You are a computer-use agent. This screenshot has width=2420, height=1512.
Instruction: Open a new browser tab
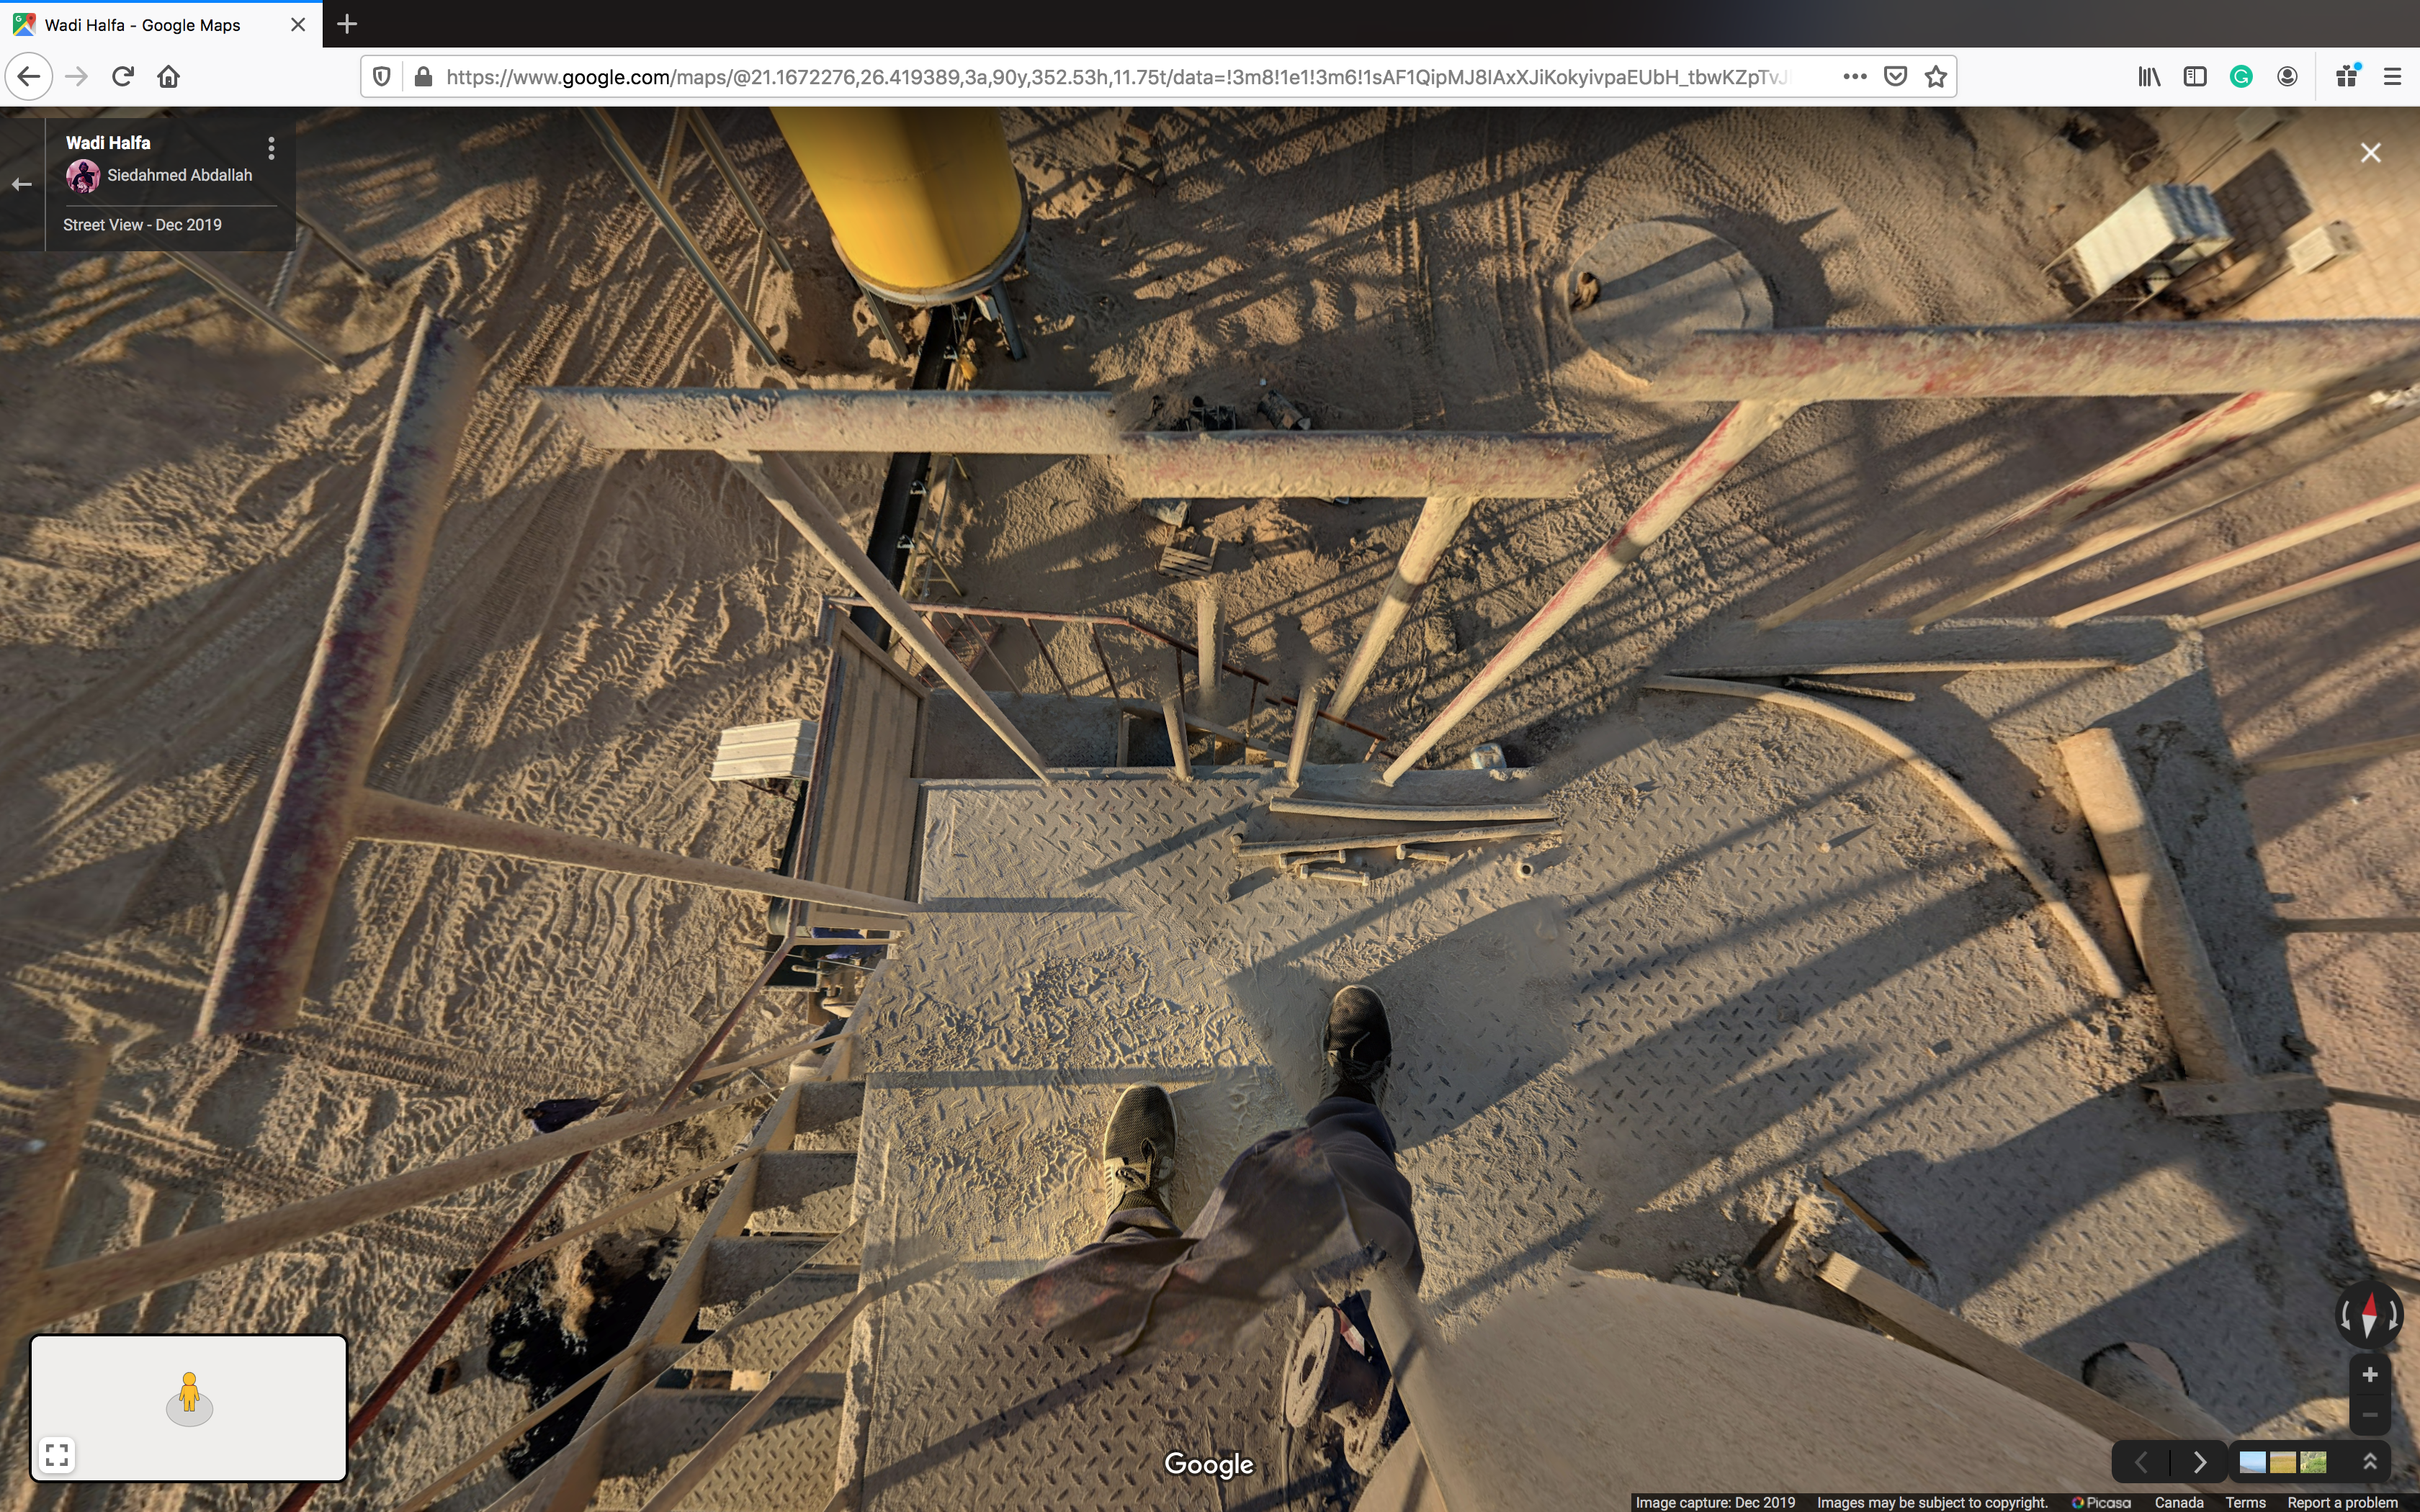point(347,24)
